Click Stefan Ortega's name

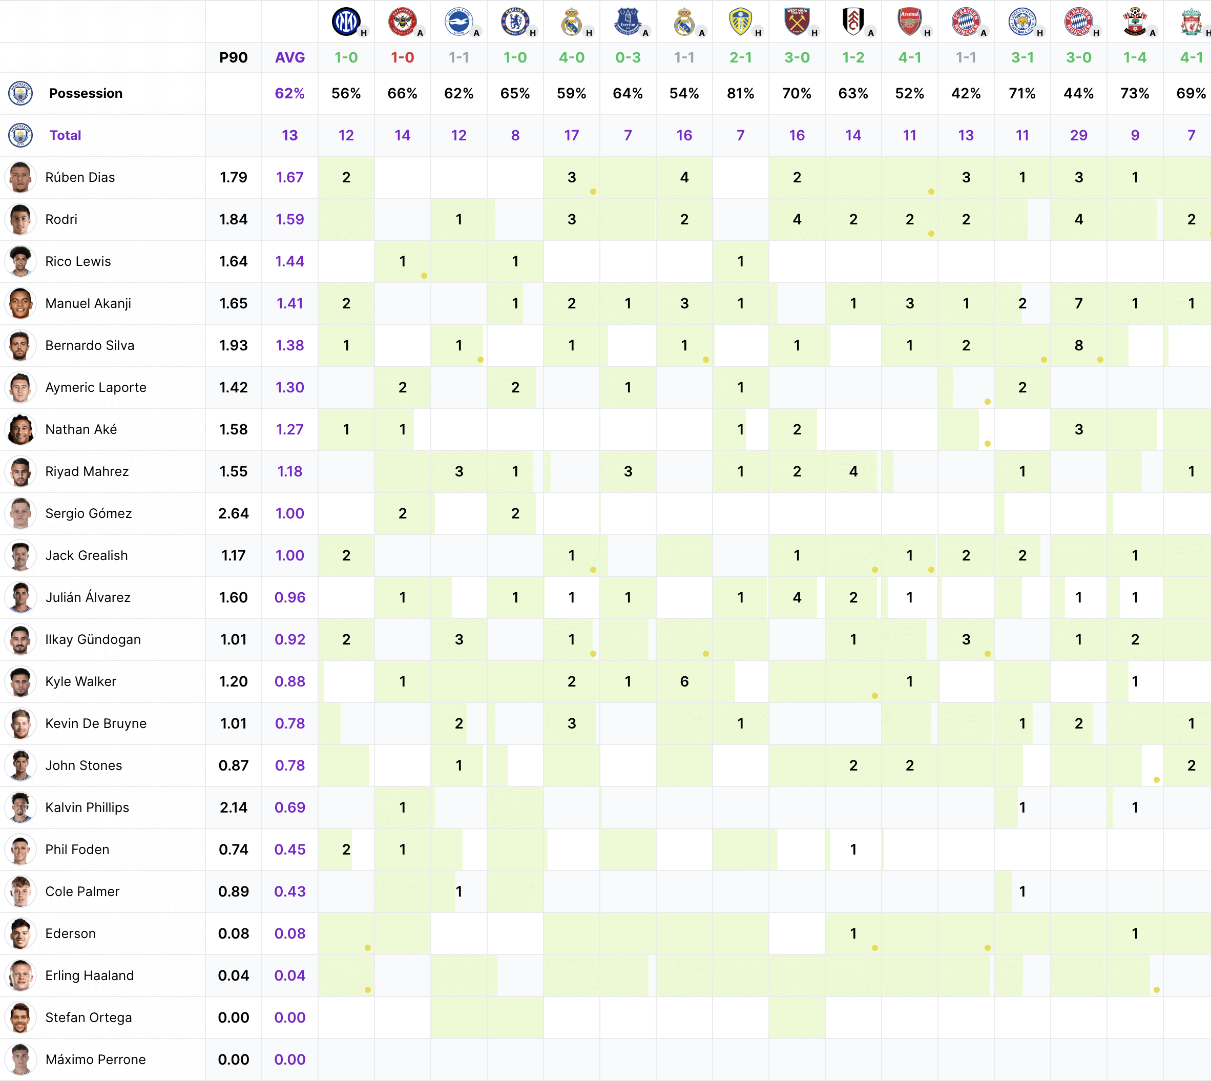click(x=89, y=1017)
